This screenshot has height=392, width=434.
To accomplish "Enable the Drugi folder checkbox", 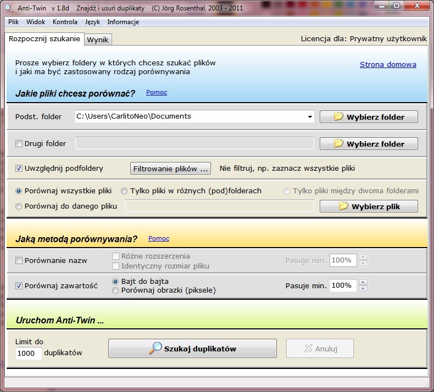I will (19, 144).
